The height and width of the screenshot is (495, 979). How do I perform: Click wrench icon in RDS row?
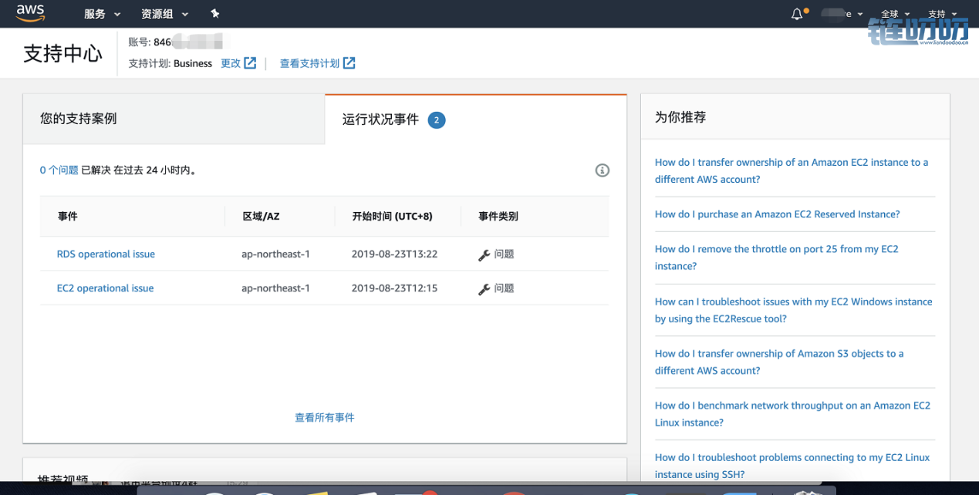(484, 255)
